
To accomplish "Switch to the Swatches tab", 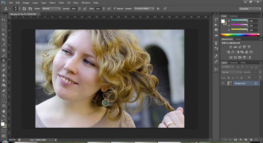I will (x=233, y=16).
